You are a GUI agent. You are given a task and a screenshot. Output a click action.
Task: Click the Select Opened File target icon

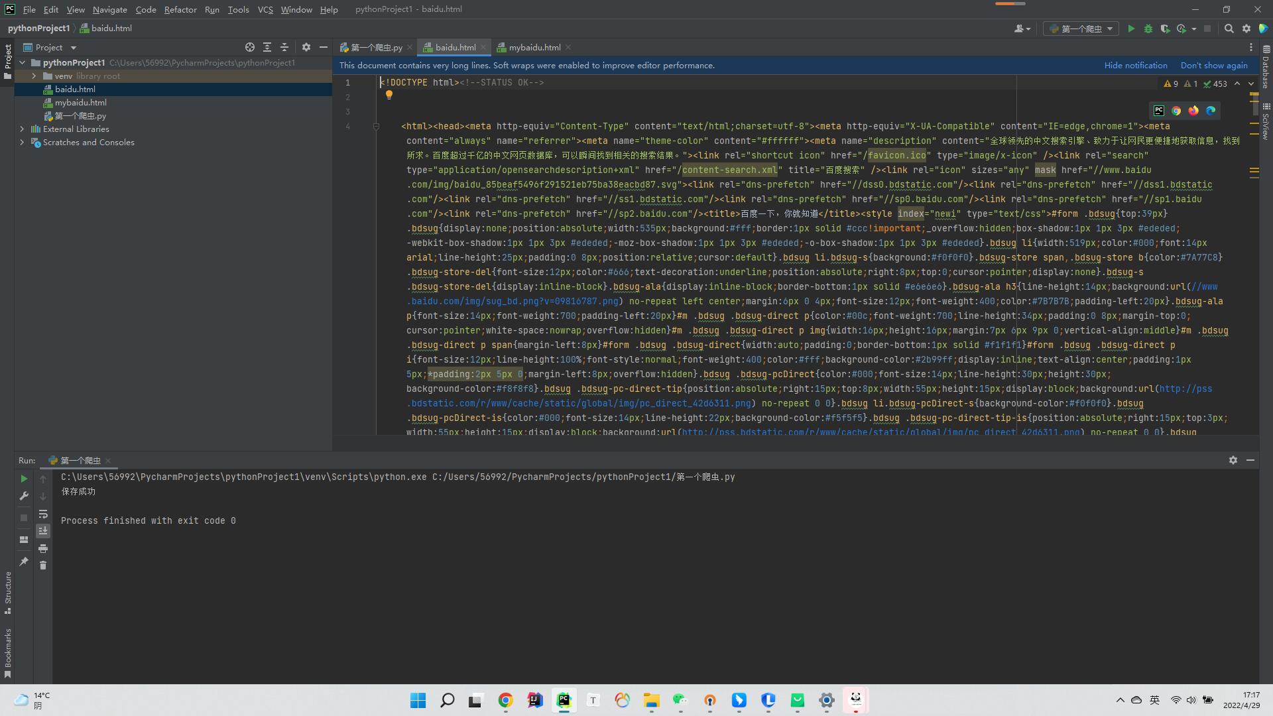pyautogui.click(x=249, y=47)
